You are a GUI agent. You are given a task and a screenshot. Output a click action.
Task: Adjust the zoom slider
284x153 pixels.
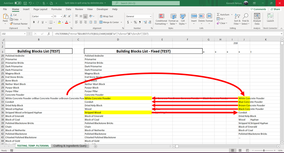pyautogui.click(x=264, y=150)
